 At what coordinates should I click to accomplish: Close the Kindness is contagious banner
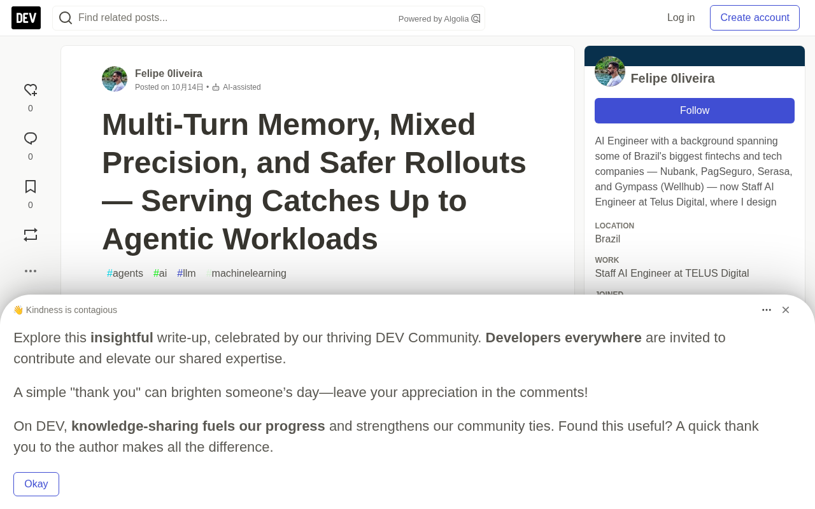[x=786, y=310]
